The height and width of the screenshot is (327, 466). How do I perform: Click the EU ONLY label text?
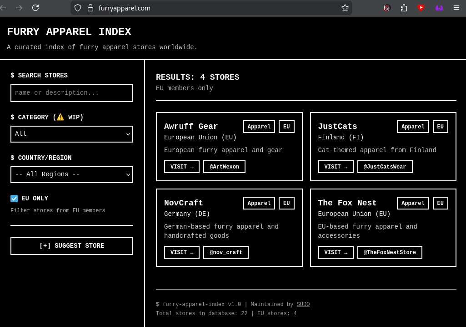click(x=35, y=199)
